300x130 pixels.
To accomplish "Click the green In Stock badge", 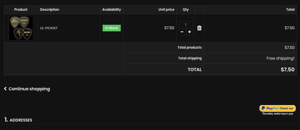I will pyautogui.click(x=112, y=28).
